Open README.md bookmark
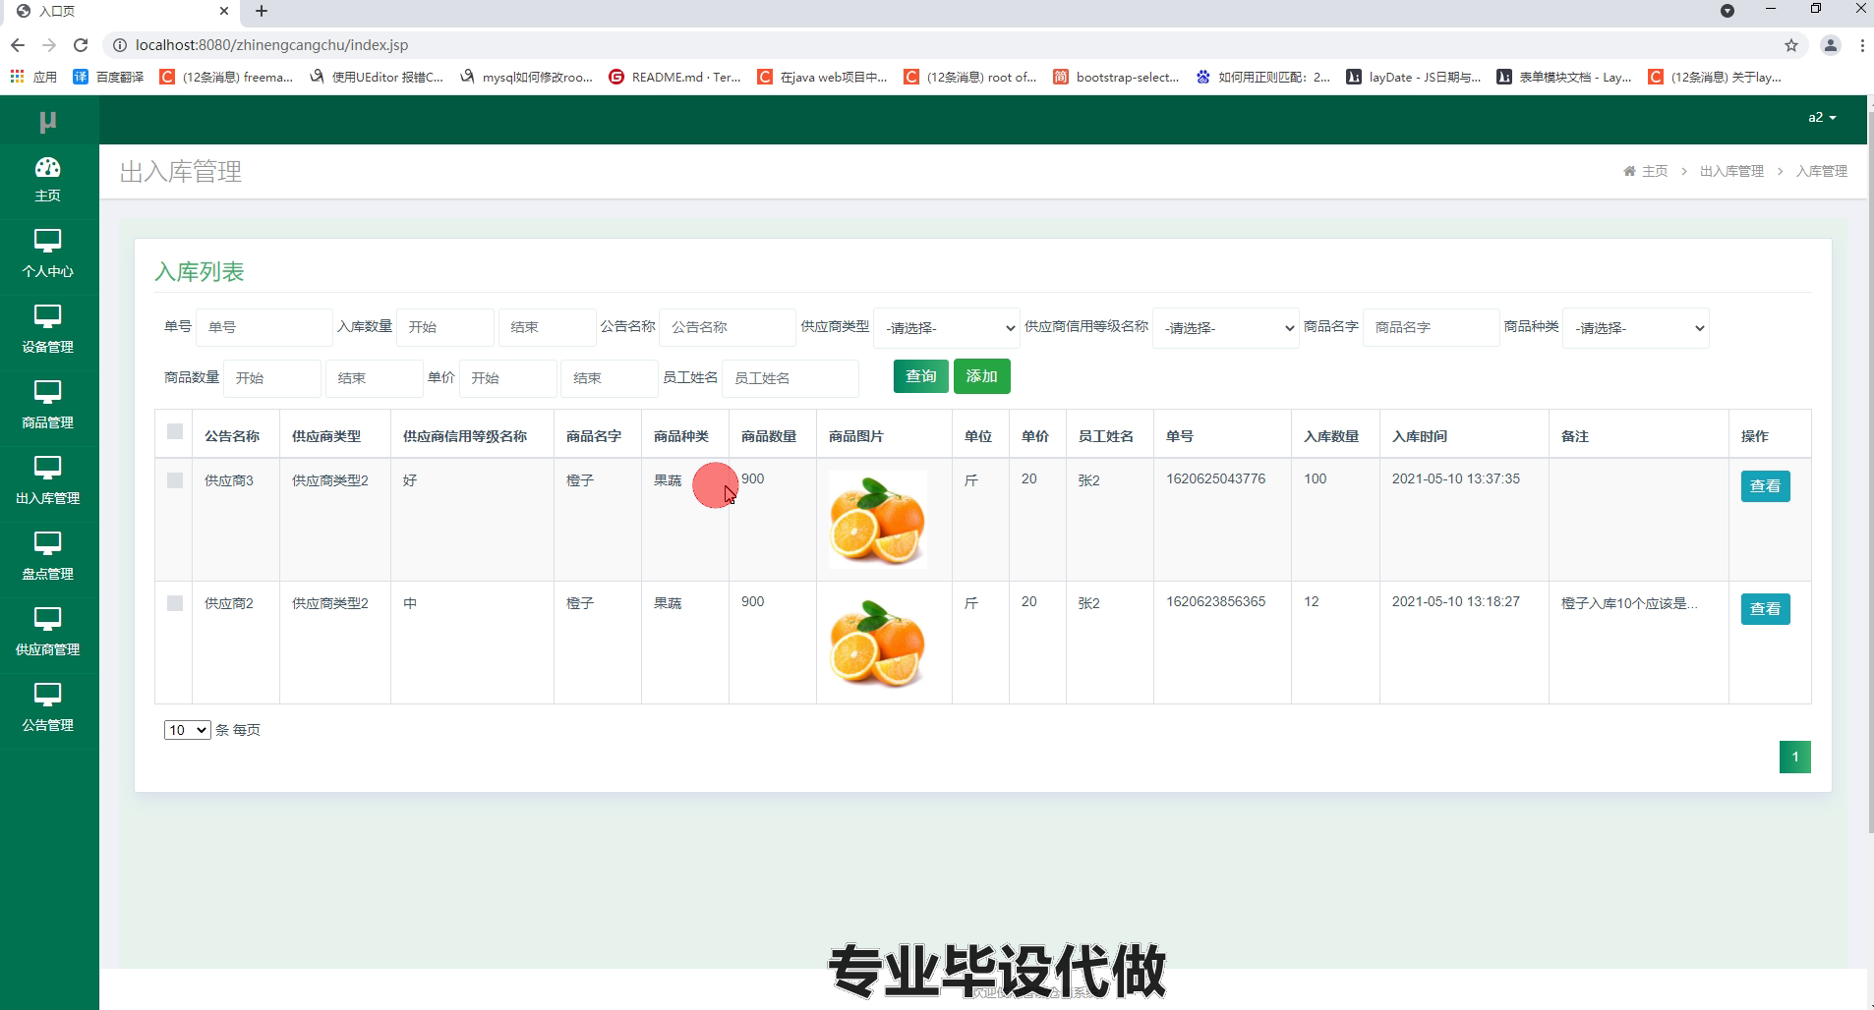The width and height of the screenshot is (1874, 1010). [x=675, y=77]
